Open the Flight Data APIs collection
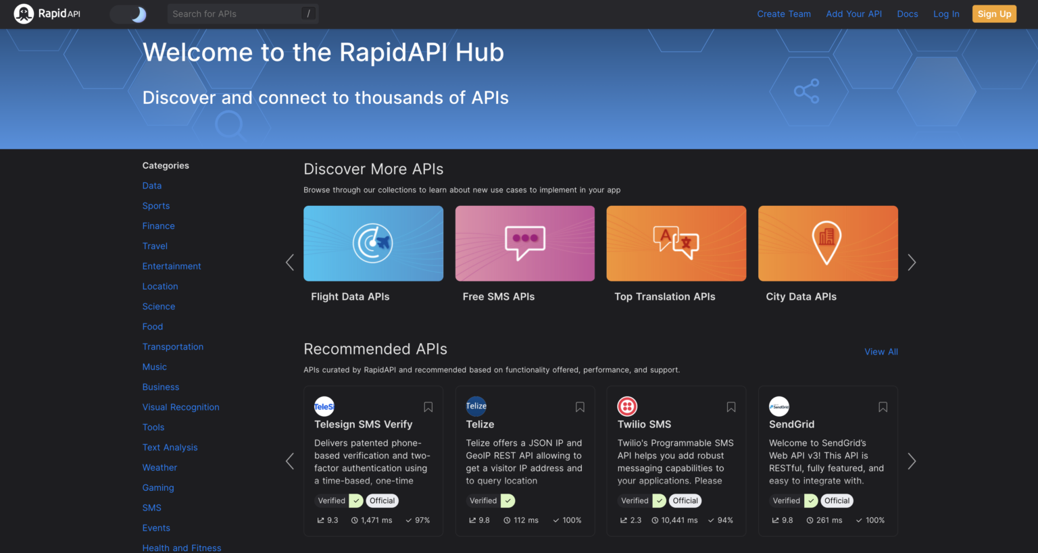The width and height of the screenshot is (1038, 553). tap(373, 243)
